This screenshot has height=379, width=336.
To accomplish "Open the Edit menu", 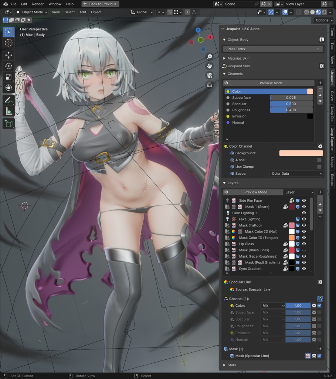I will 24,4.
